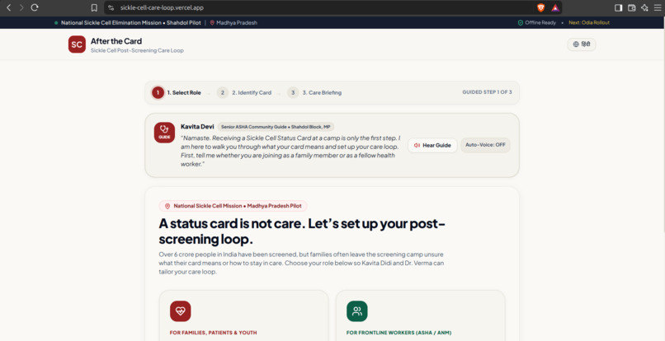Click the 'Offline Ready' status text

540,23
